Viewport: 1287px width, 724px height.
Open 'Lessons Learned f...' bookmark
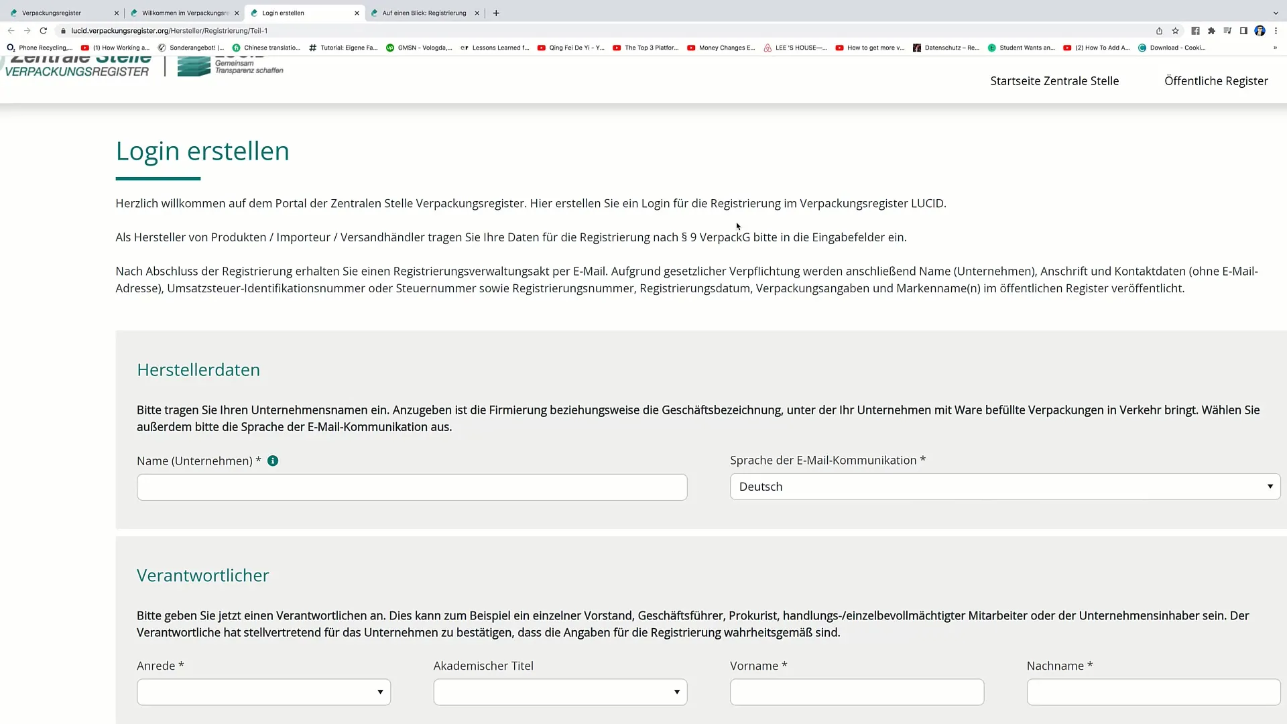pos(495,48)
